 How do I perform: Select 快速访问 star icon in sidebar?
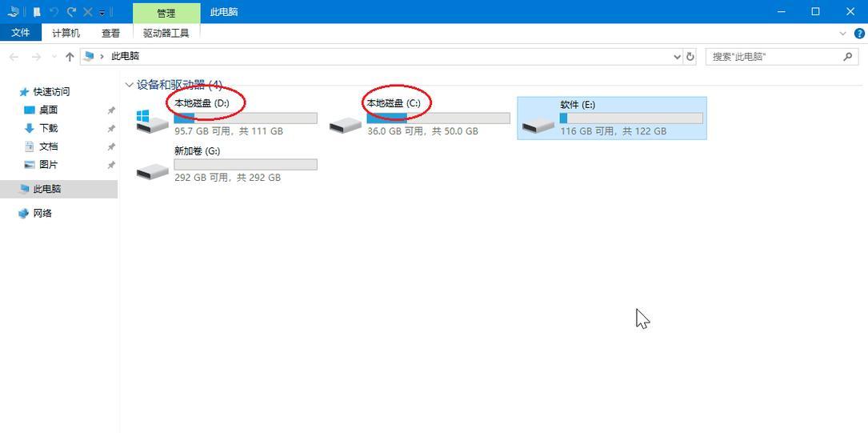(24, 92)
